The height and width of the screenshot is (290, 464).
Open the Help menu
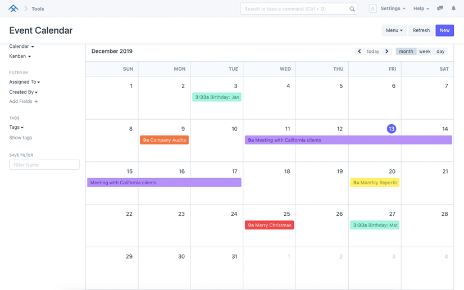pos(421,8)
